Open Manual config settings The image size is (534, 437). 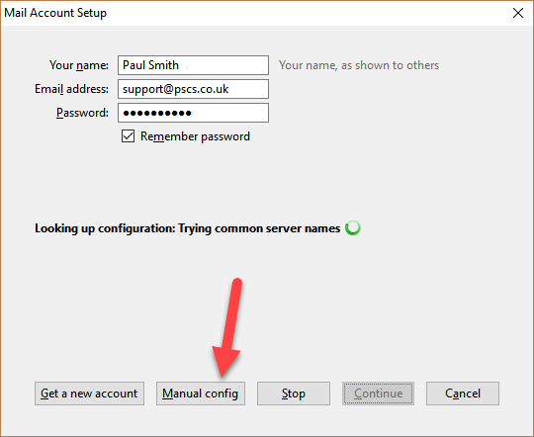(200, 393)
